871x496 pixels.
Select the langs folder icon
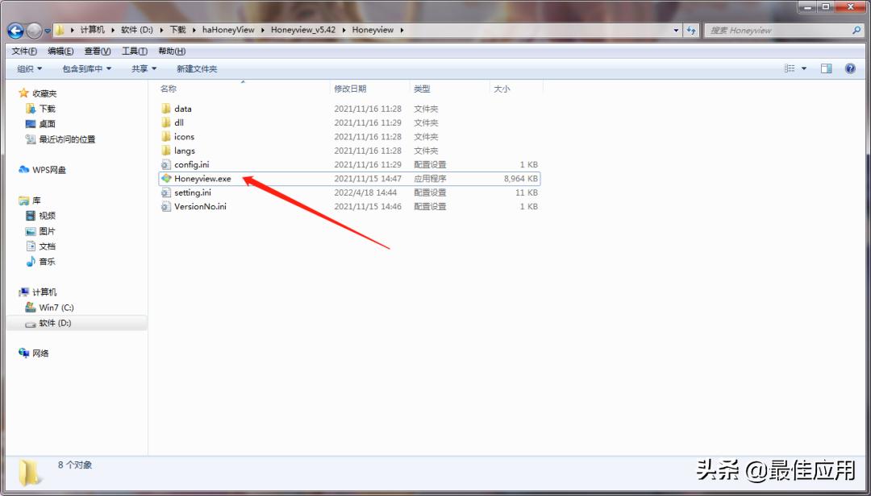point(166,151)
